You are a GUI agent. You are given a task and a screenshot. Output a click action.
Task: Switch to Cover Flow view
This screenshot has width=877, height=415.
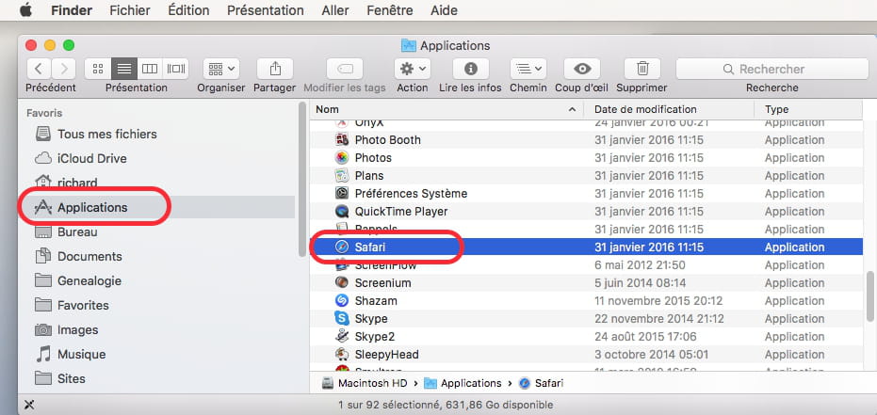(x=175, y=69)
